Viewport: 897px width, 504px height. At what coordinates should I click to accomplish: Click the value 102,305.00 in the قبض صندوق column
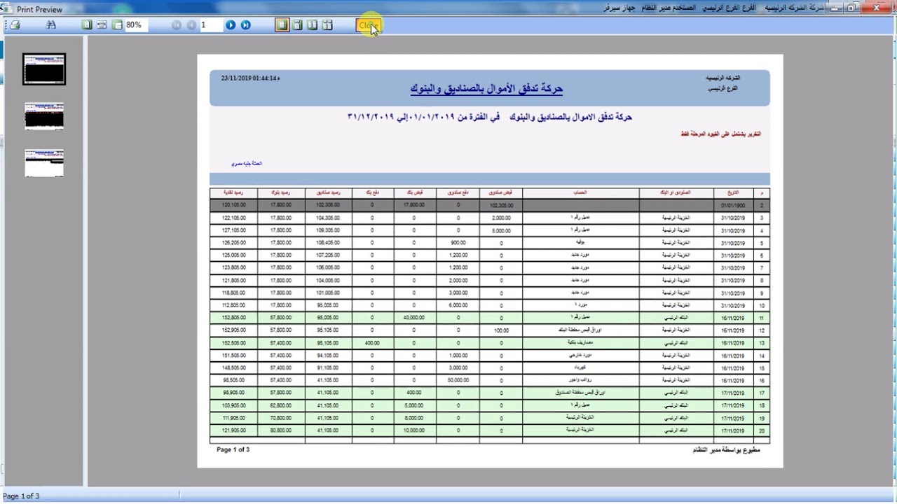tap(501, 206)
